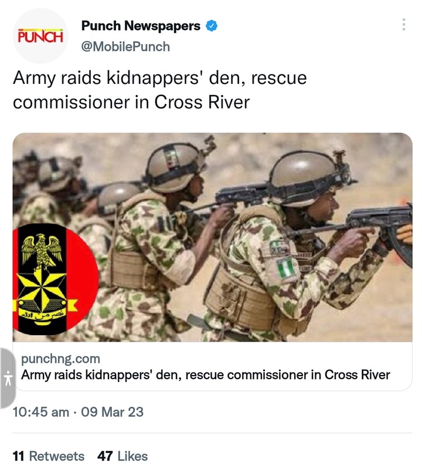View the 47 Likes list
This screenshot has width=422, height=473.
tap(122, 456)
